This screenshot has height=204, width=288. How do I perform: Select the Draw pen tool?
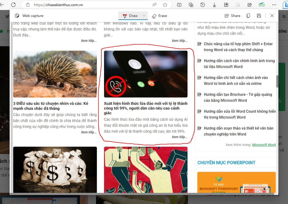point(130,16)
